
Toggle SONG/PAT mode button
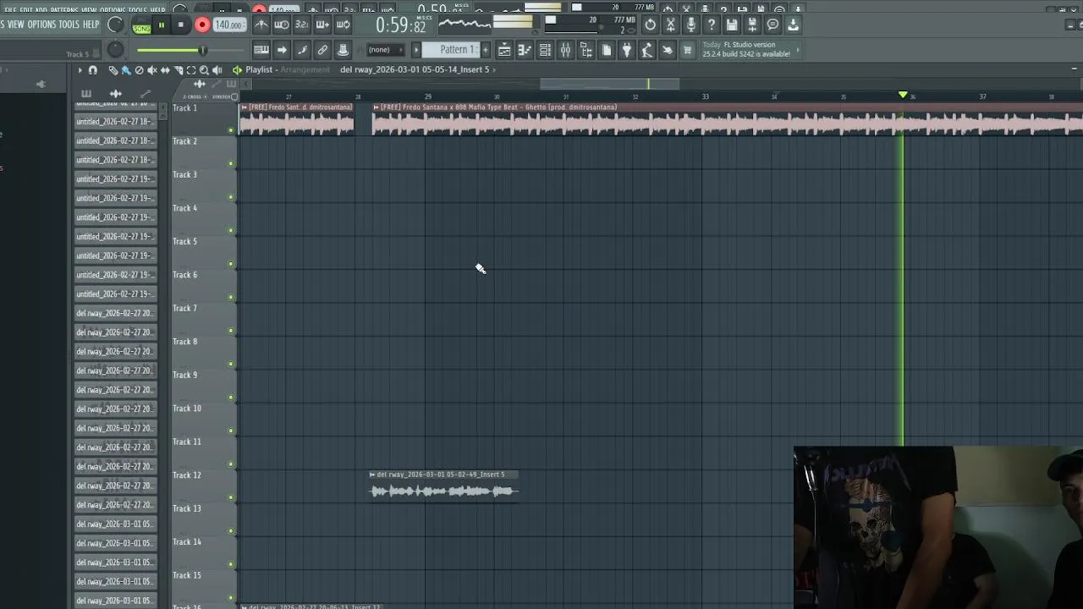click(141, 25)
